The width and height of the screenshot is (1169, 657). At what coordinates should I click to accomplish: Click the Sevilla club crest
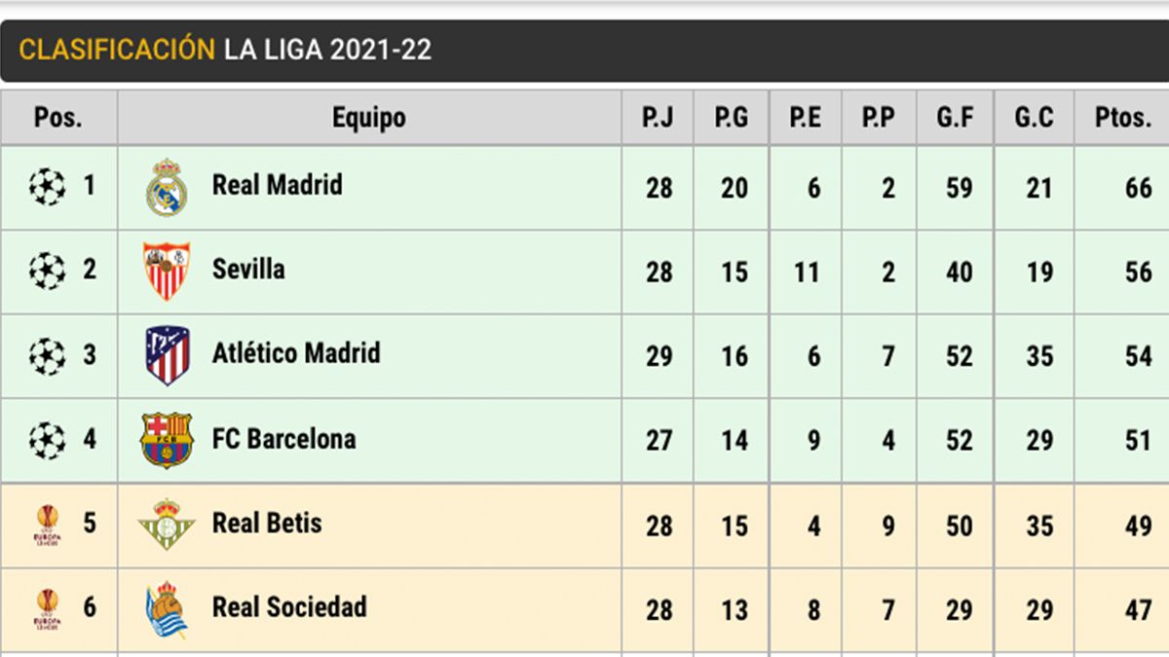[167, 271]
